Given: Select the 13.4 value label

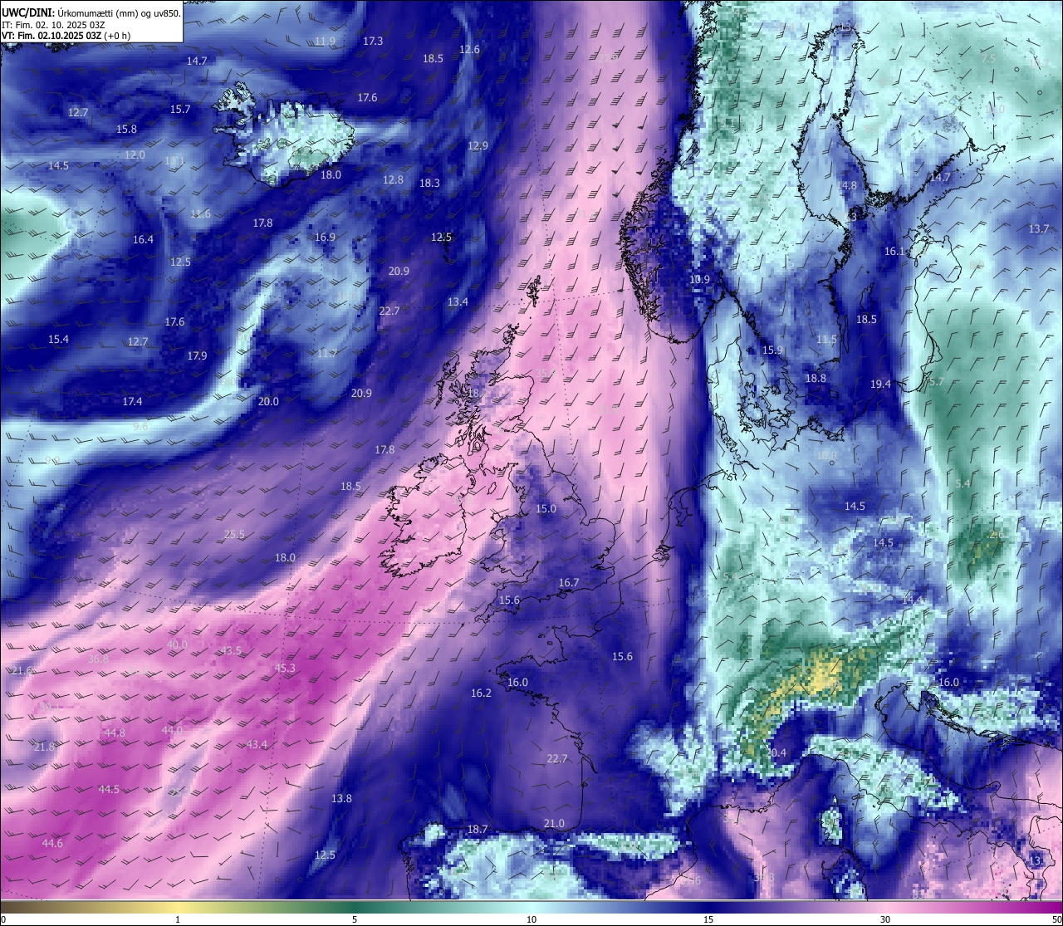Looking at the screenshot, I should pos(458,301).
